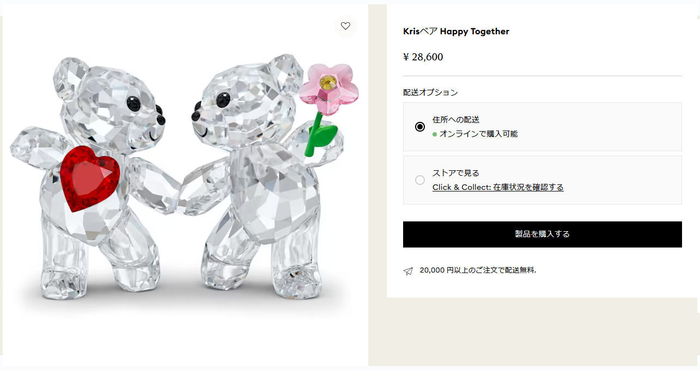This screenshot has height=371, width=700.
Task: Click the 住所への配送 option row
Action: [x=542, y=126]
